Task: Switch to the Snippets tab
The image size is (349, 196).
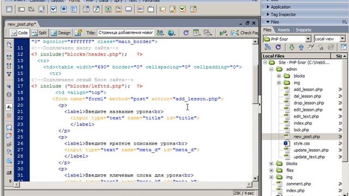Action: pyautogui.click(x=303, y=30)
